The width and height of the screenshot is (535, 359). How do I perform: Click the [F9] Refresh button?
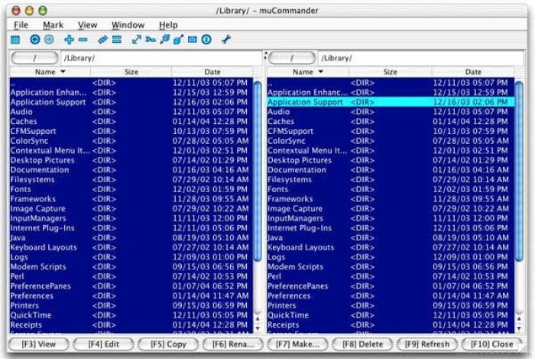point(427,344)
